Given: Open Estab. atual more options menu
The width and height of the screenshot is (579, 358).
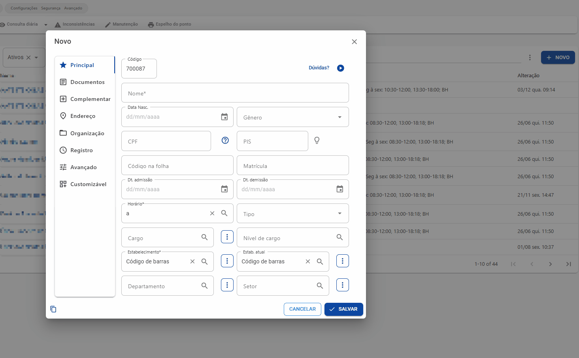Looking at the screenshot, I should (x=343, y=261).
